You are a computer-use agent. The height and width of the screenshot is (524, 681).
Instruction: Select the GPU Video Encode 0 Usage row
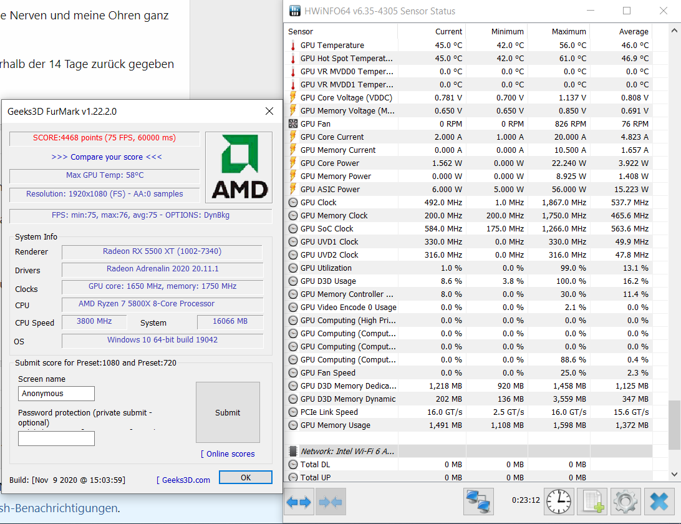(469, 307)
